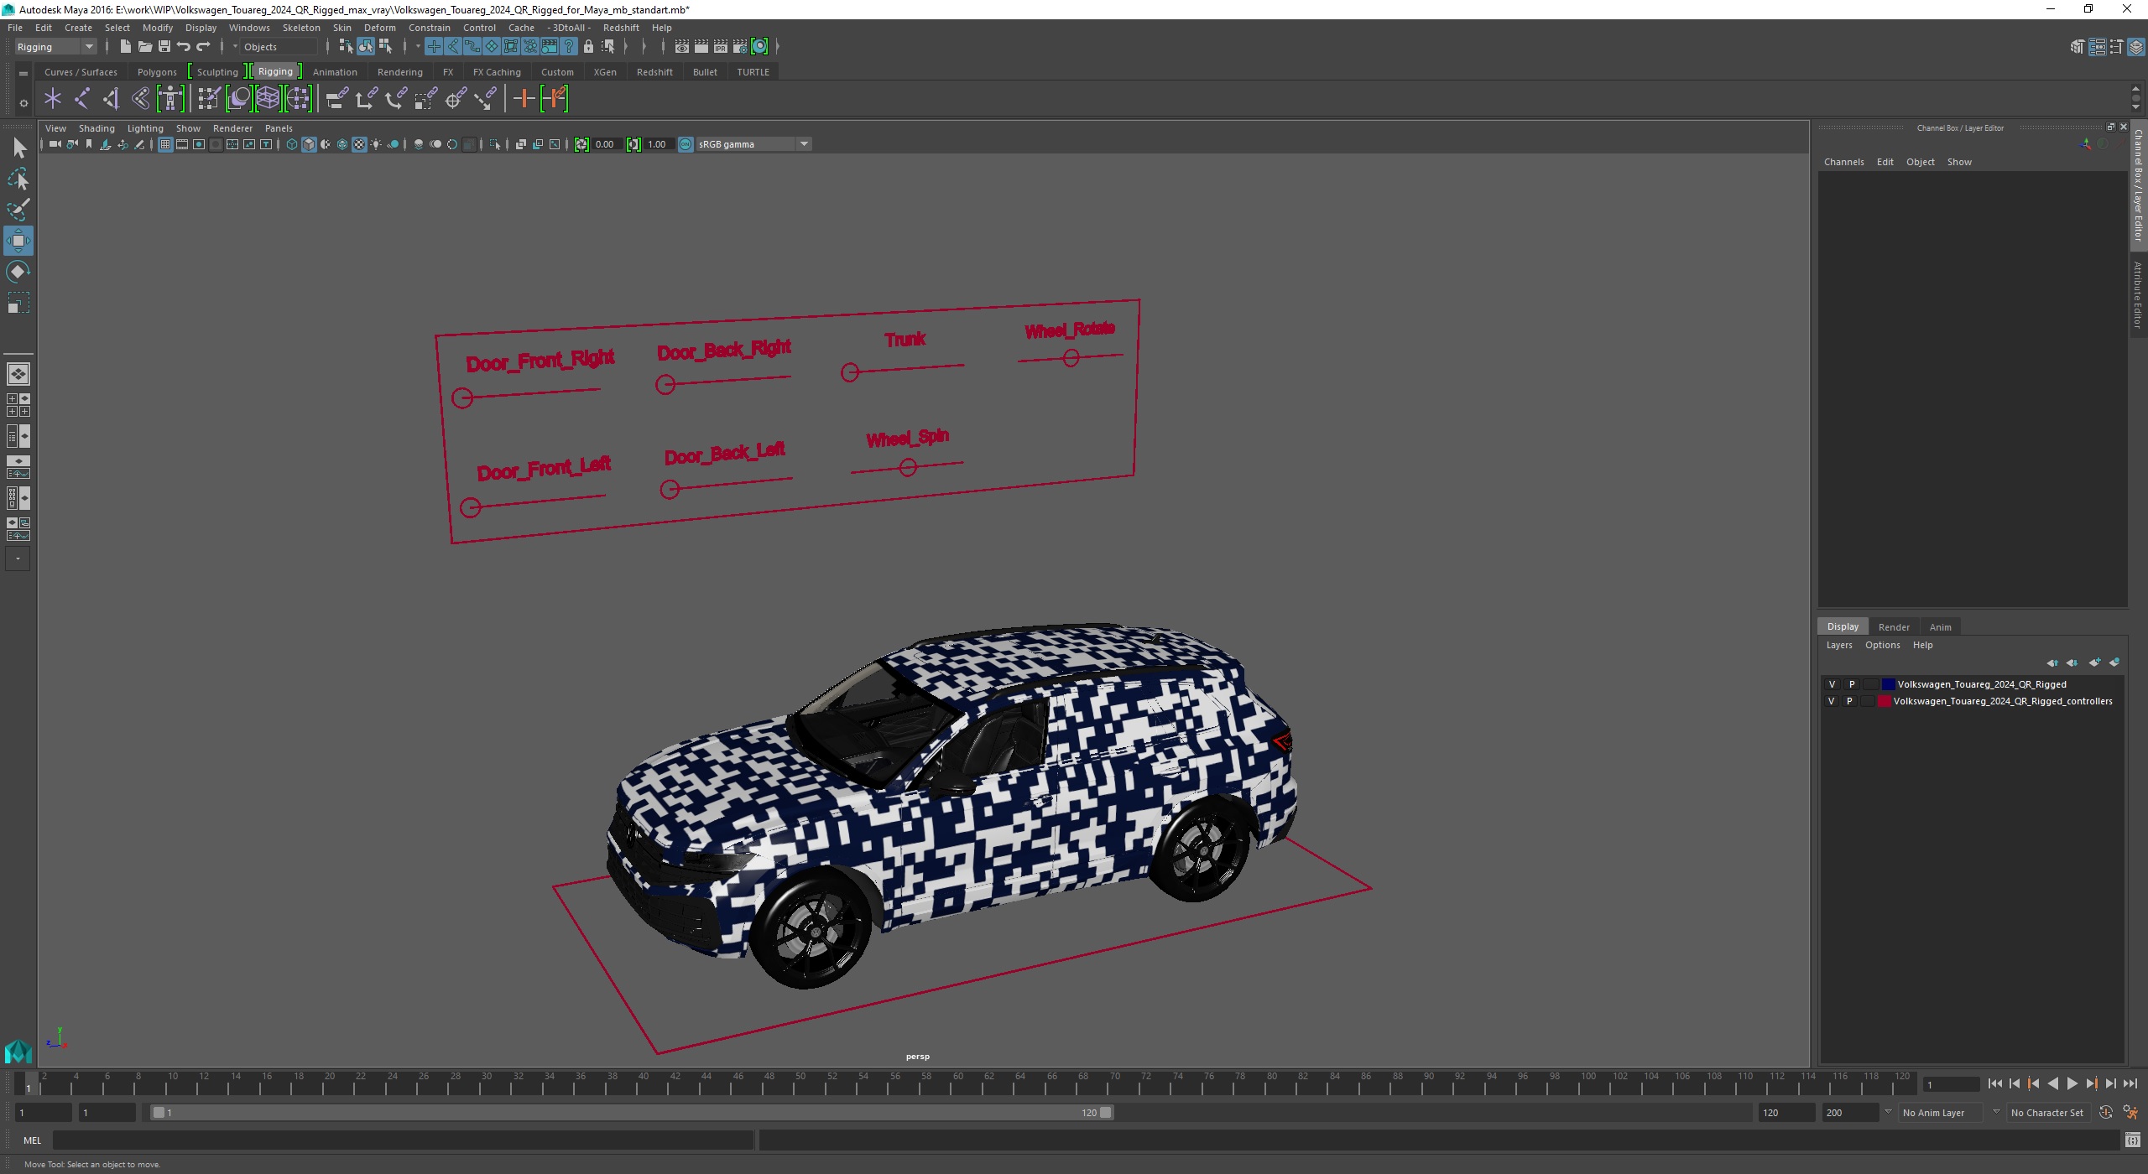Toggle viewport grid display button
Screen dimensions: 2148x1174
(165, 144)
